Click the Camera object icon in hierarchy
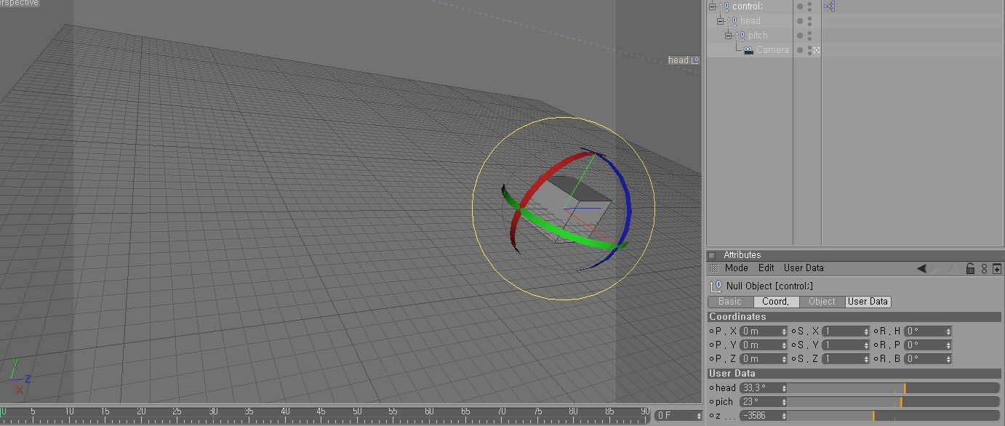This screenshot has height=426, width=1005. coord(748,50)
